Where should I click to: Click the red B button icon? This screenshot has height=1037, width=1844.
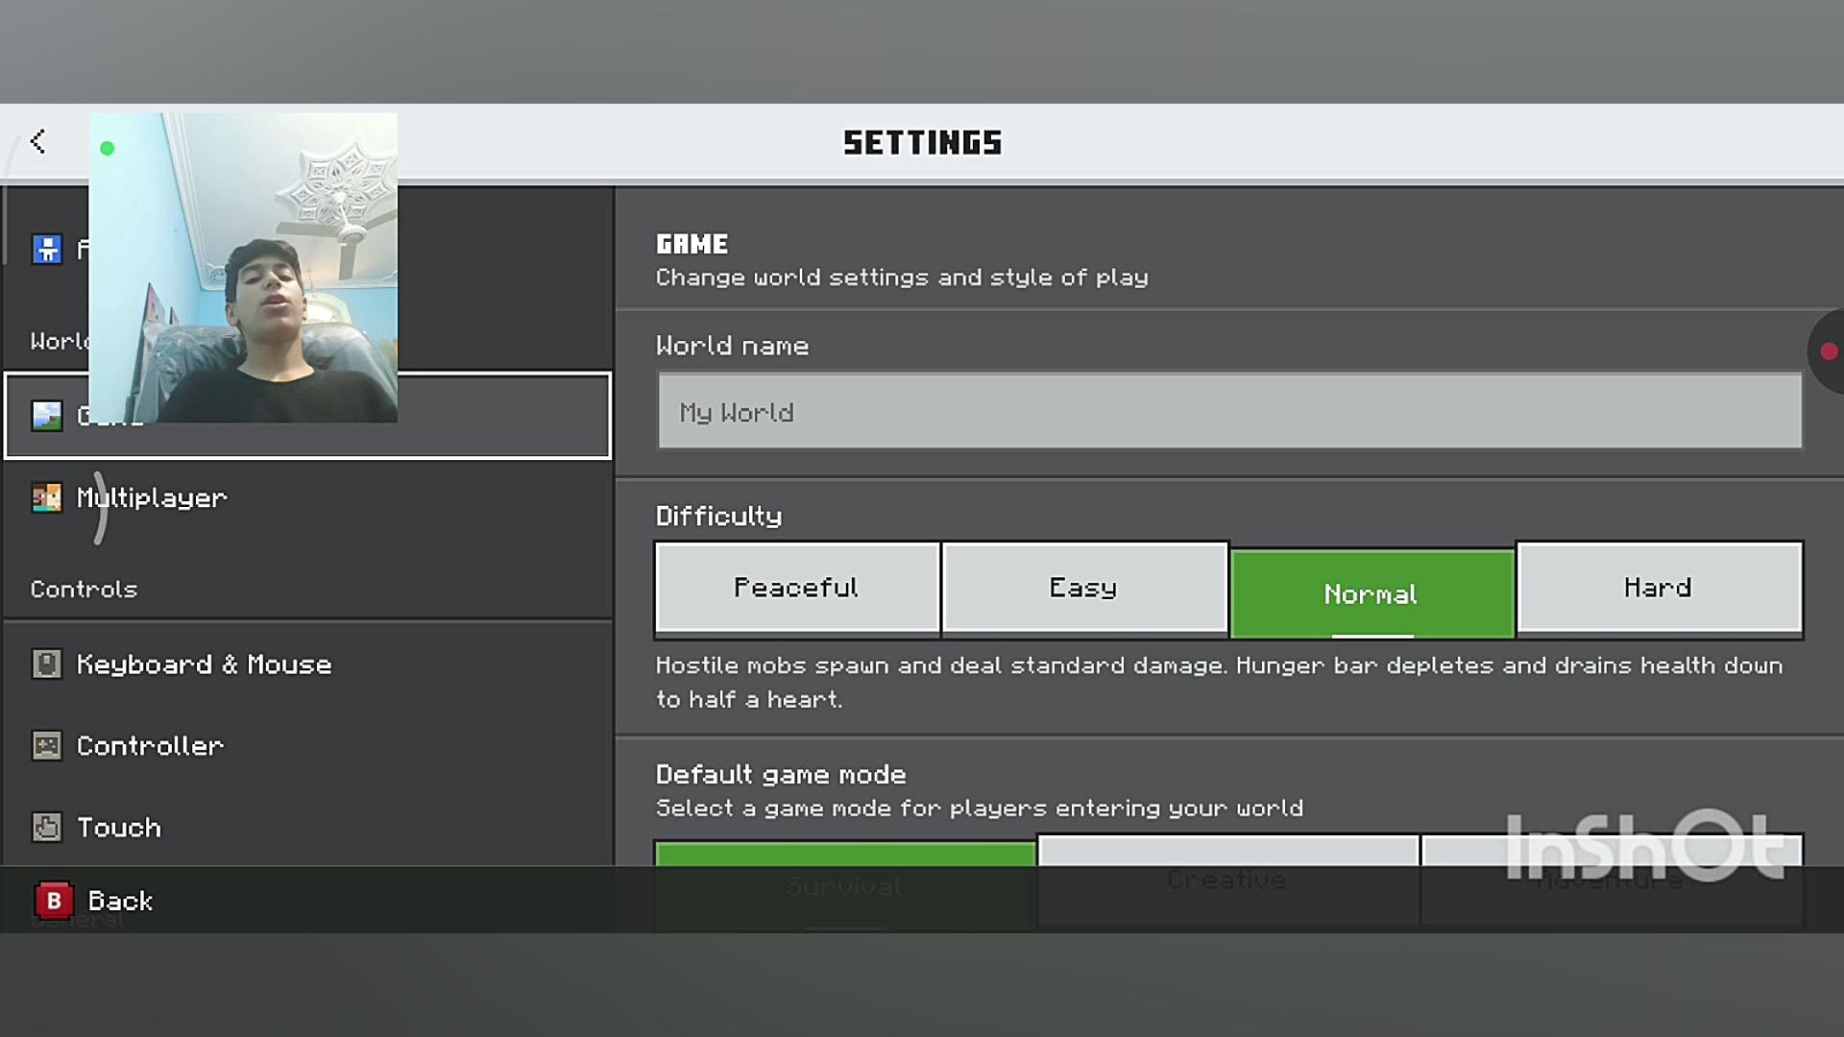(54, 901)
